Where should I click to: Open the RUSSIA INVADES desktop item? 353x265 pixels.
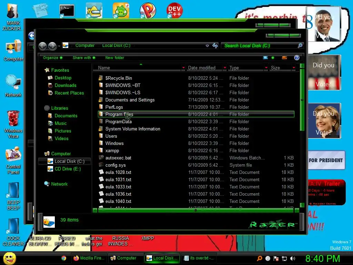pyautogui.click(x=120, y=241)
